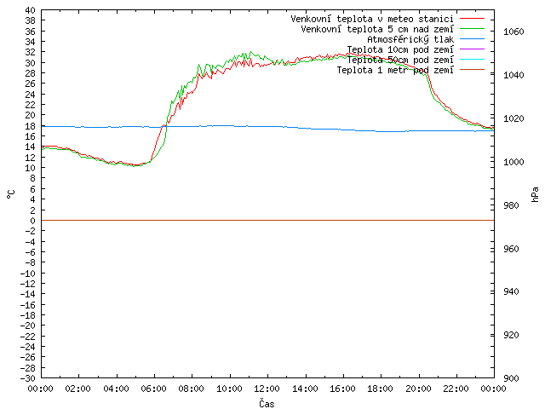
Task: Click the x-axis tick label '12:00'
Action: coord(267,389)
